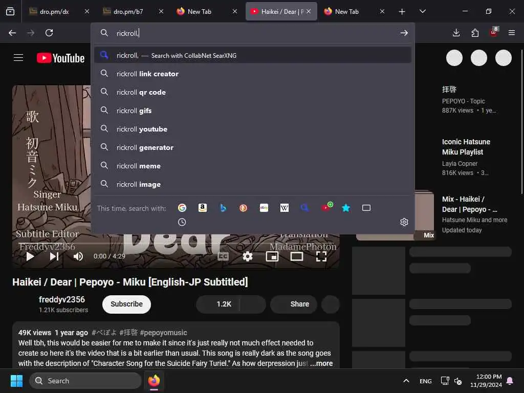Screen dimensions: 524x393
Task: Select suggestion rickroll link creator
Action: [x=253, y=74]
